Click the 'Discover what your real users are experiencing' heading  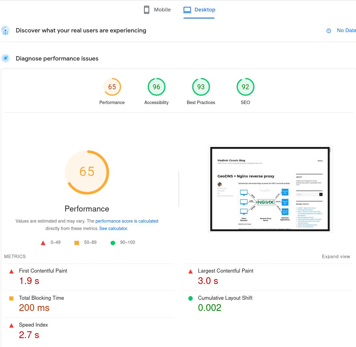click(x=81, y=31)
